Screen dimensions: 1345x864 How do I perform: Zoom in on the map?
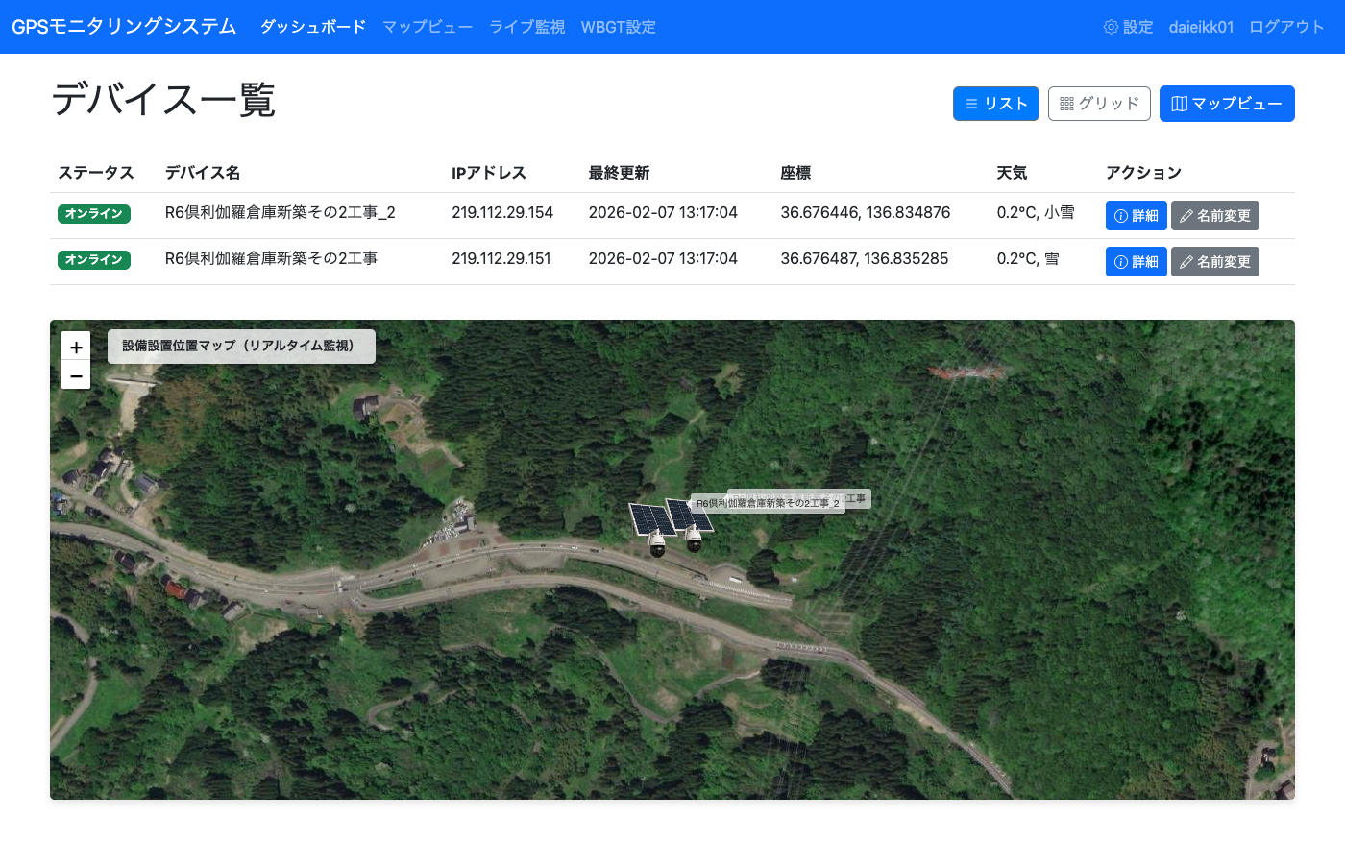tap(76, 347)
